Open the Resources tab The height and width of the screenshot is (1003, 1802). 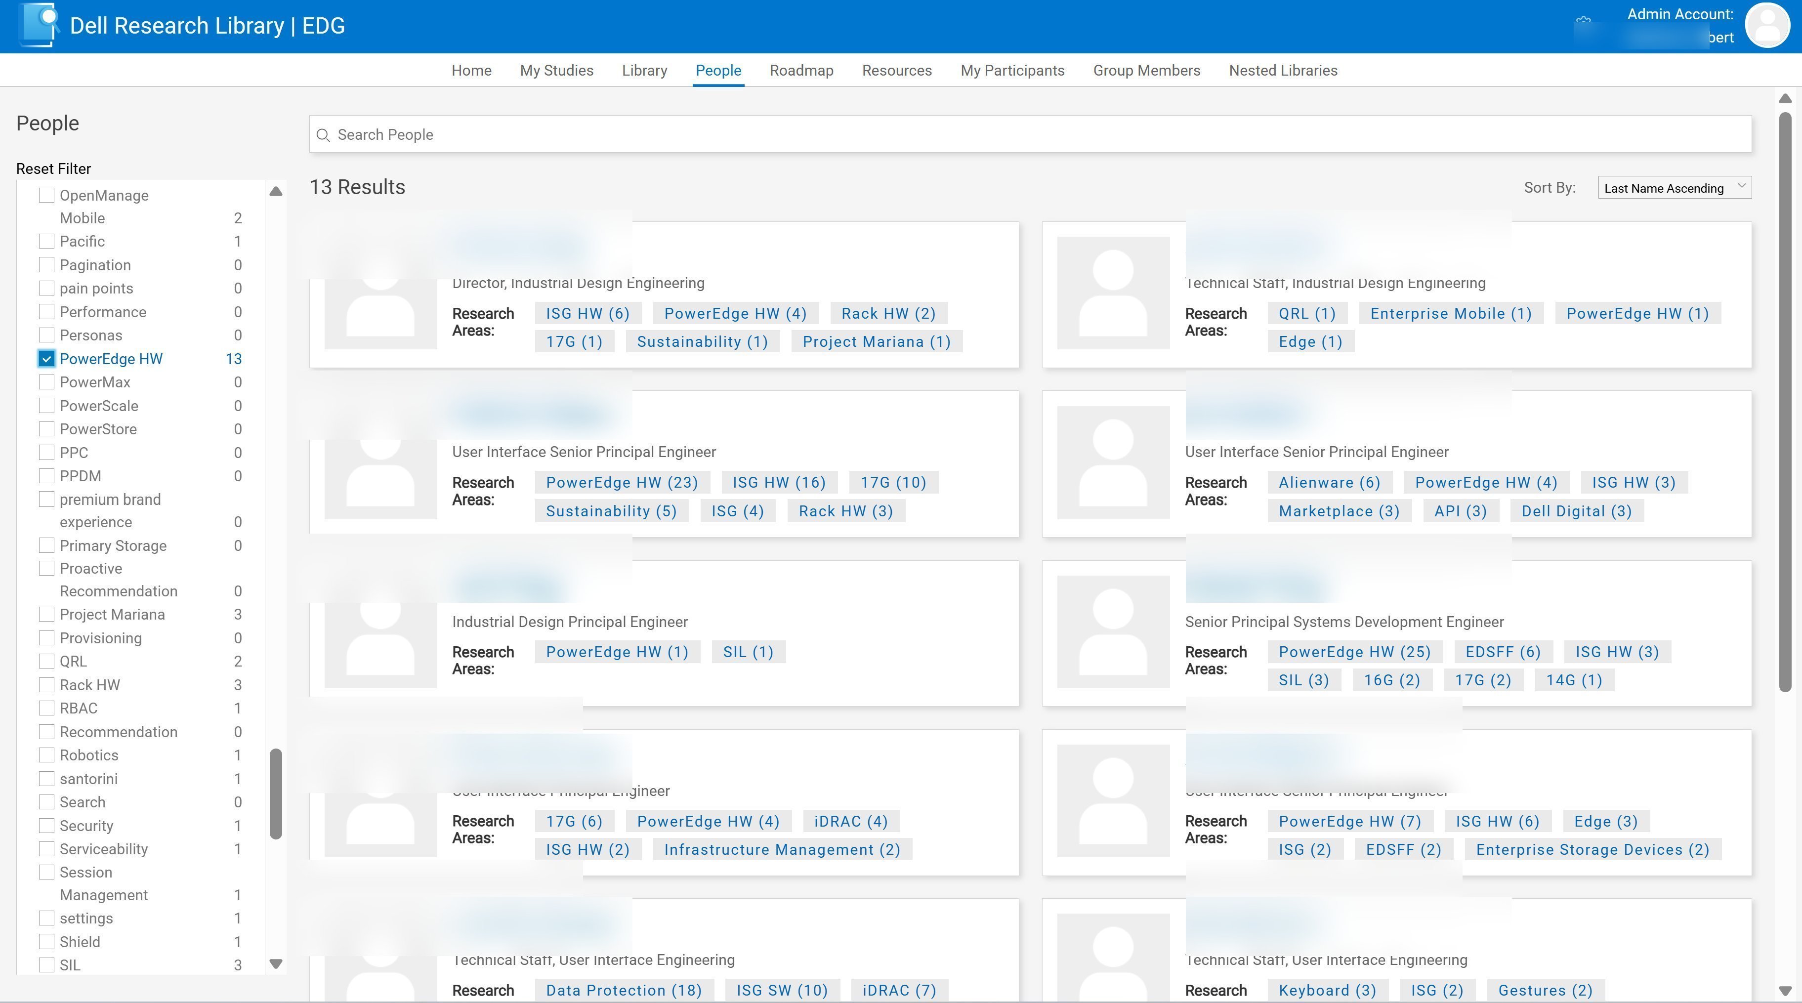click(x=897, y=71)
